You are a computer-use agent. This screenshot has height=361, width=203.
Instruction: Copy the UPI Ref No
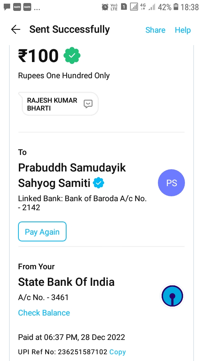pos(118,352)
